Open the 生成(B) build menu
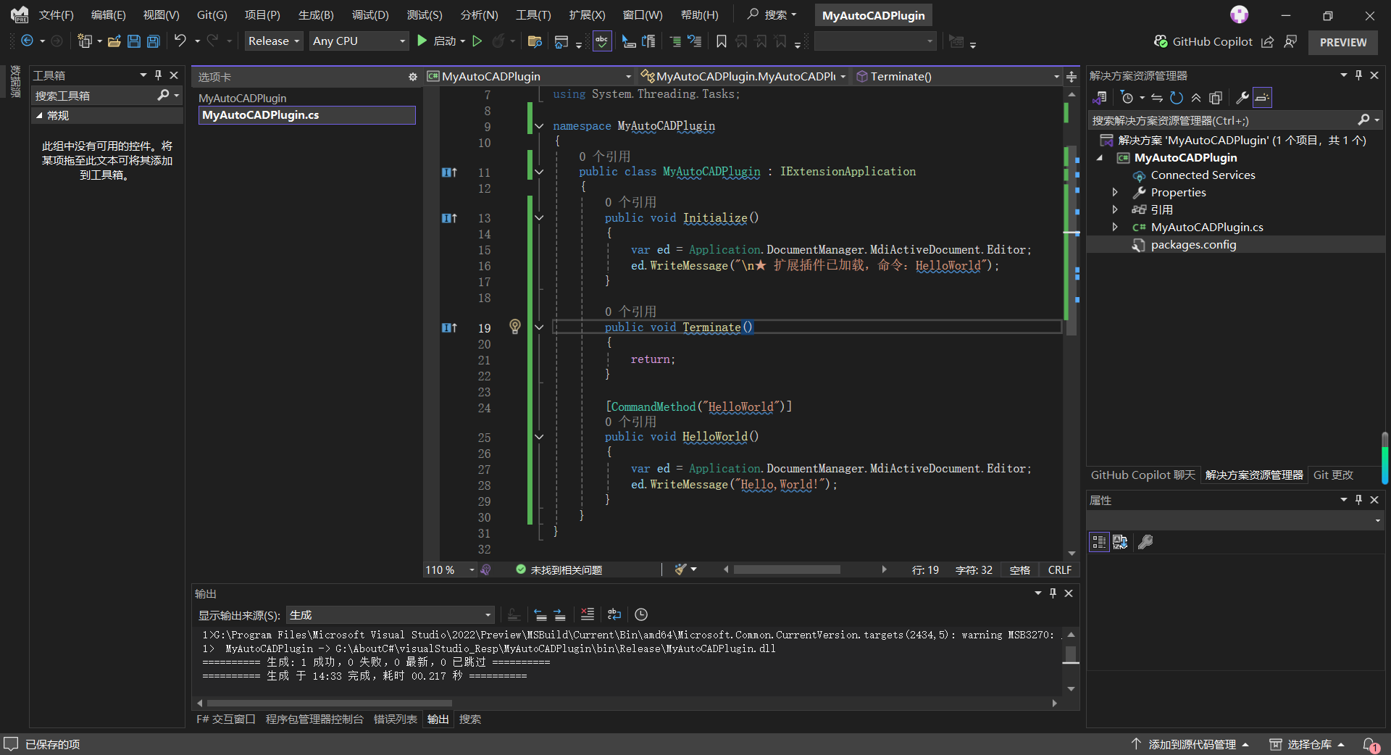Viewport: 1391px width, 755px height. coord(316,14)
